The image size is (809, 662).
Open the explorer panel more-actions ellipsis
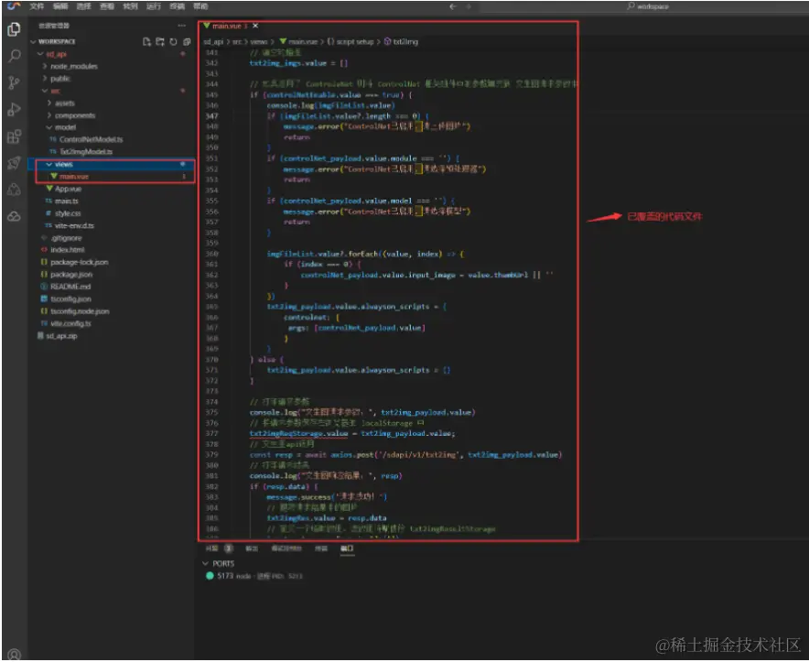(x=181, y=26)
